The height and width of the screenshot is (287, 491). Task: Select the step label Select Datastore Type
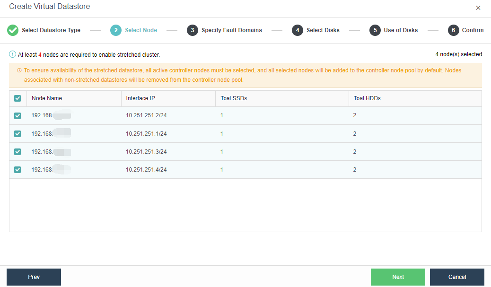(52, 30)
